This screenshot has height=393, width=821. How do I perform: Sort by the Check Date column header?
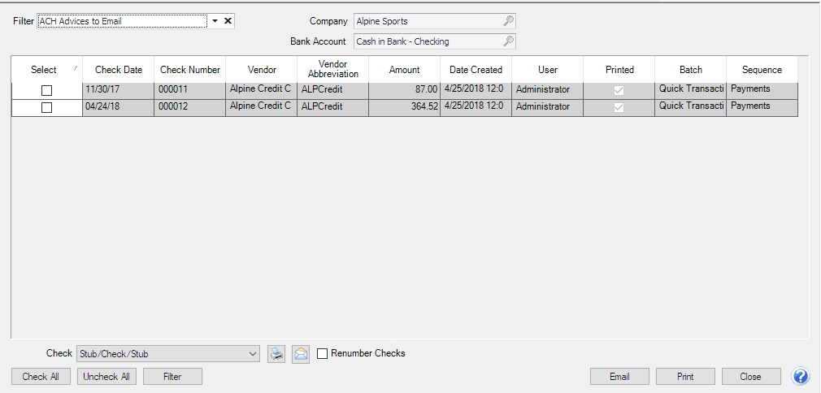[118, 70]
